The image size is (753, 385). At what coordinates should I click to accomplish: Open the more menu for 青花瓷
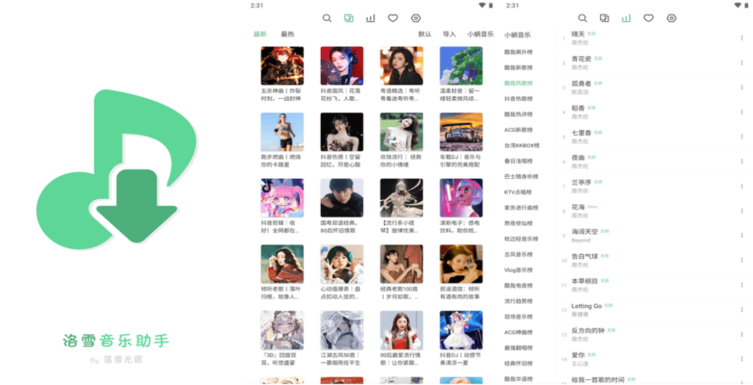742,62
